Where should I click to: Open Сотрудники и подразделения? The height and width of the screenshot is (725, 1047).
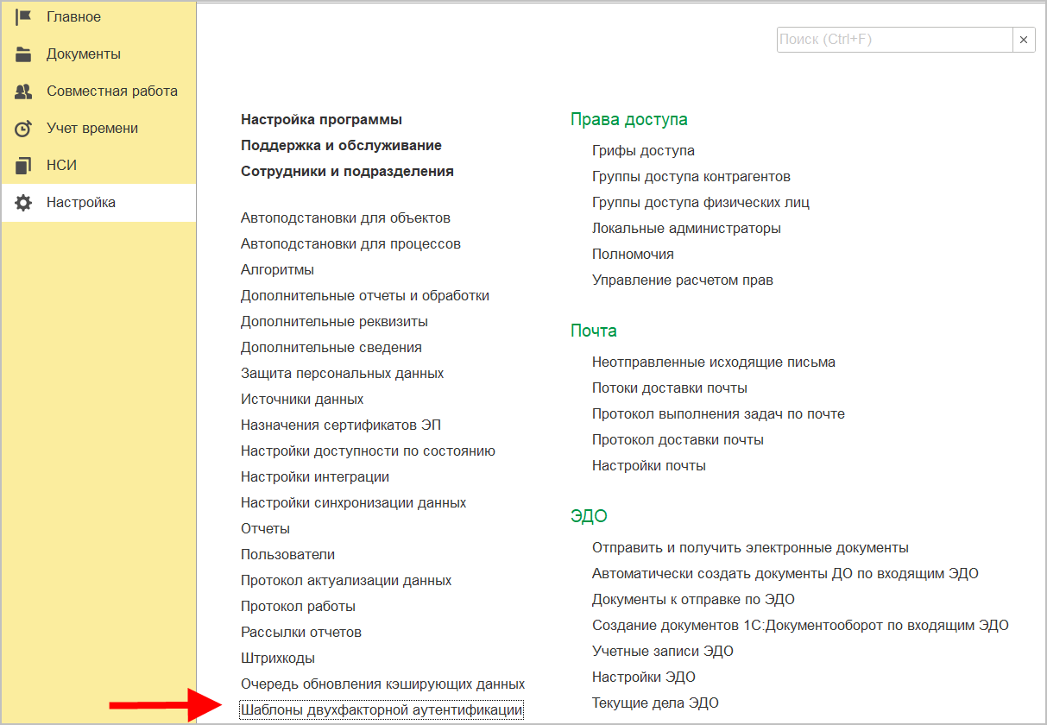[347, 171]
